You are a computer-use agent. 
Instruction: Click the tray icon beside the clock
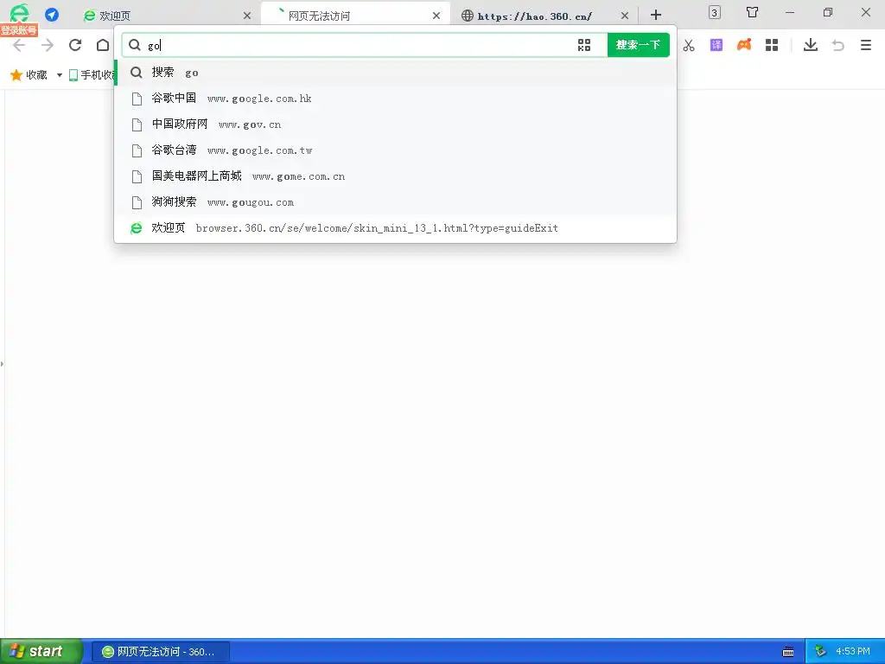coord(820,652)
